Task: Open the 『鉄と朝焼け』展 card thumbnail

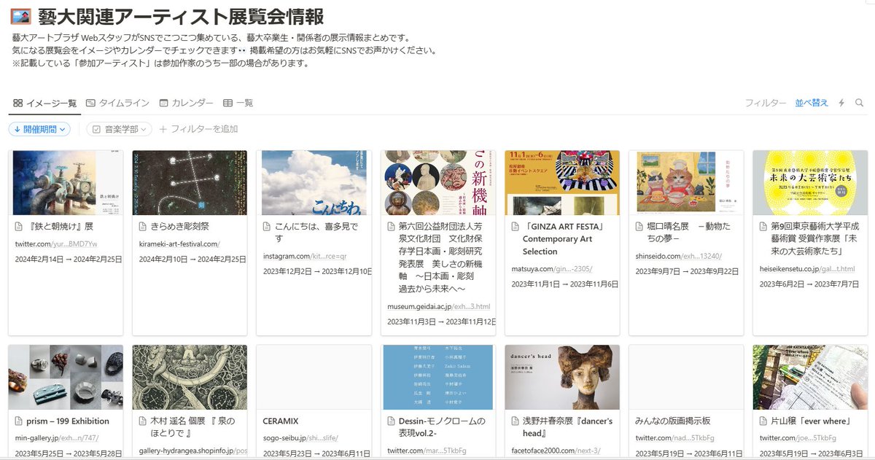Action: click(x=66, y=183)
